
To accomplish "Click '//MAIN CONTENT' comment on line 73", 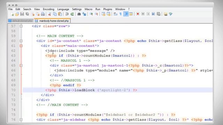I will pos(63,105).
